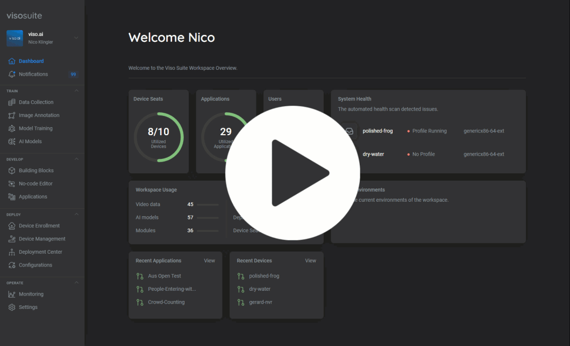This screenshot has width=570, height=346.
Task: Open the AI Models page
Action: click(30, 142)
